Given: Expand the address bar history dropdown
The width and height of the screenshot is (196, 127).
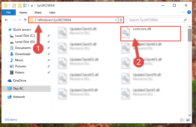Looking at the screenshot, I should click(116, 20).
